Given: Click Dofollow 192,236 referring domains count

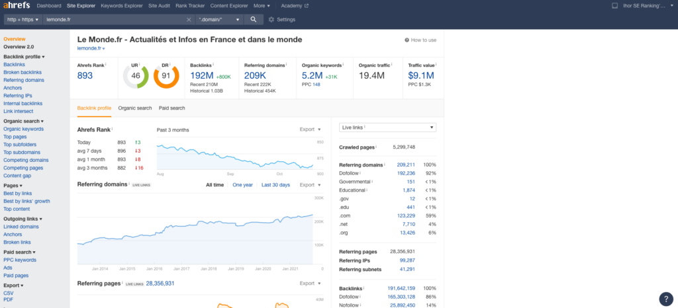Looking at the screenshot, I should coord(406,173).
